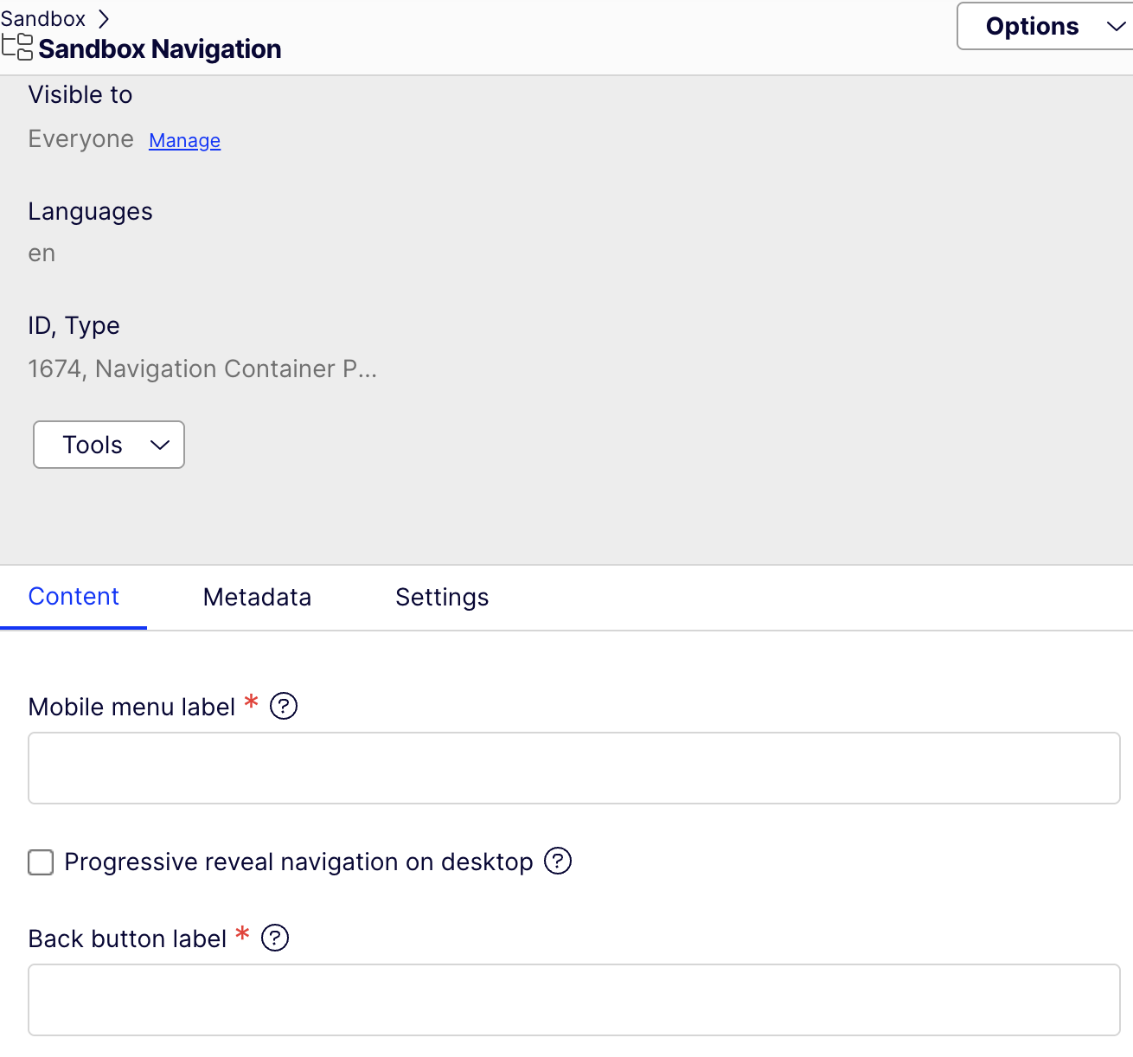Open help for Progressive reveal navigation
The height and width of the screenshot is (1057, 1133).
[x=558, y=862]
